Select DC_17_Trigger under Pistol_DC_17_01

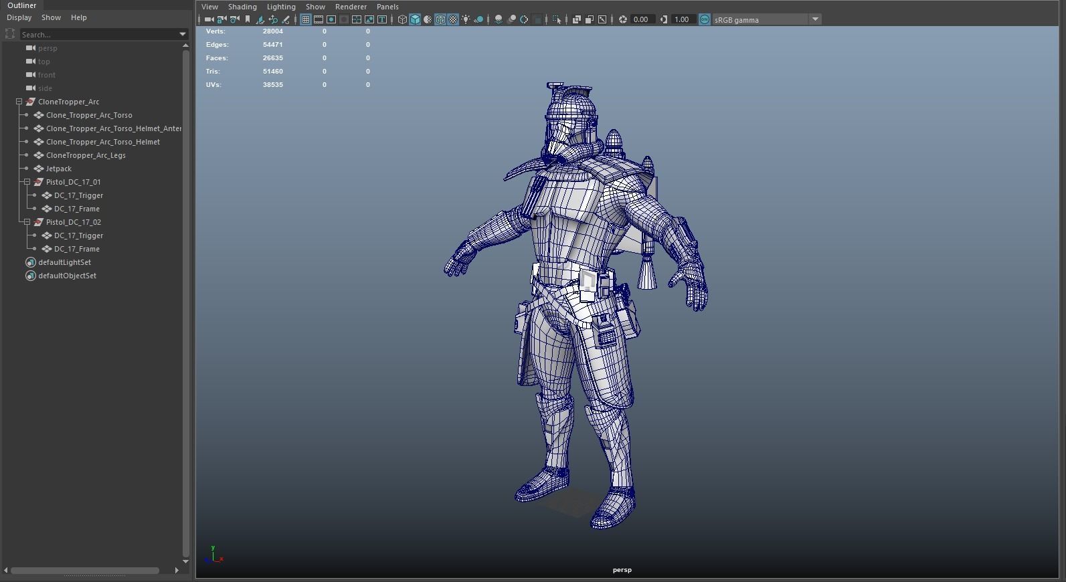point(78,195)
